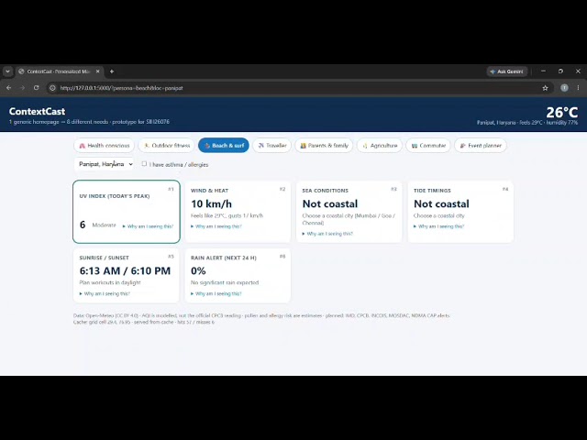The width and height of the screenshot is (587, 440).
Task: Bookmark this page with star icon
Action: (545, 88)
